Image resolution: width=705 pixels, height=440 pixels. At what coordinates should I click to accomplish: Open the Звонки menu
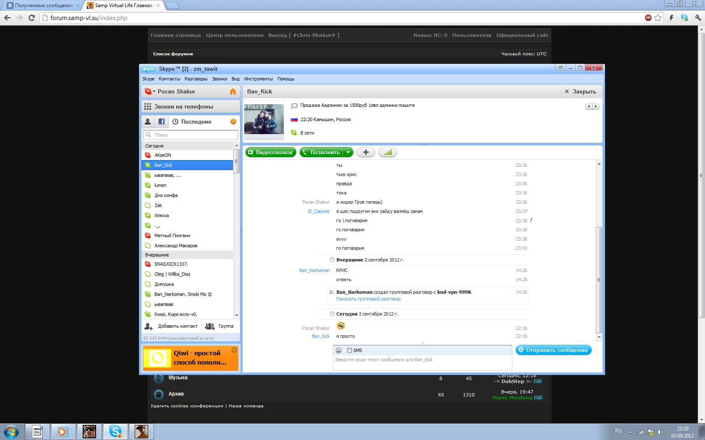tap(219, 79)
